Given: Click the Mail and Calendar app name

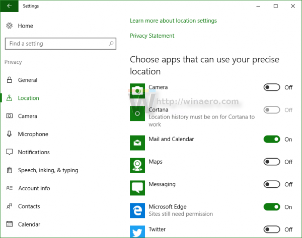Looking at the screenshot, I should point(171,139).
